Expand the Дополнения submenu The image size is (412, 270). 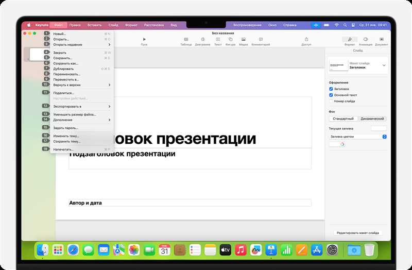pyautogui.click(x=82, y=120)
